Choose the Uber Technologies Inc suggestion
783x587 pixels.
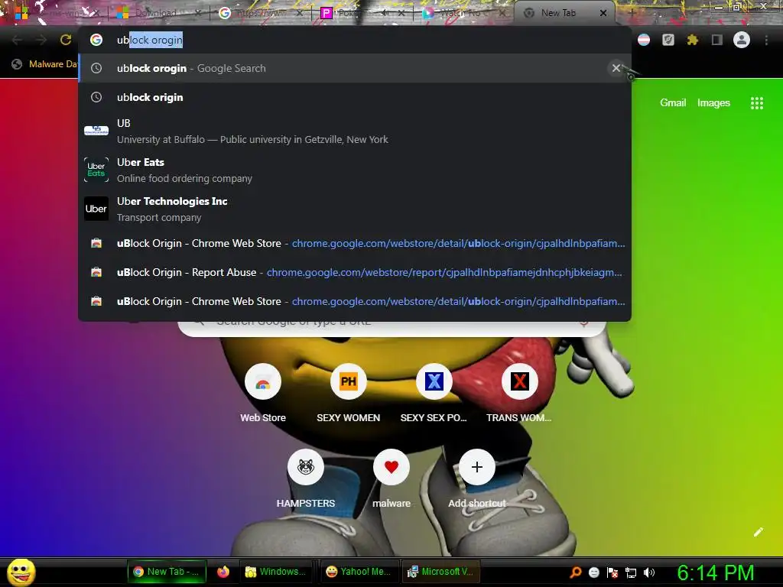pos(355,209)
